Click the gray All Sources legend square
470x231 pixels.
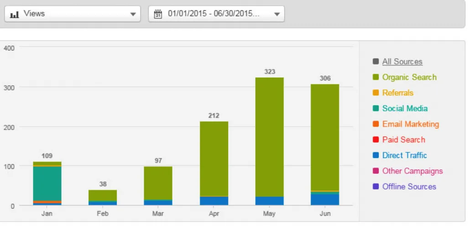(376, 62)
